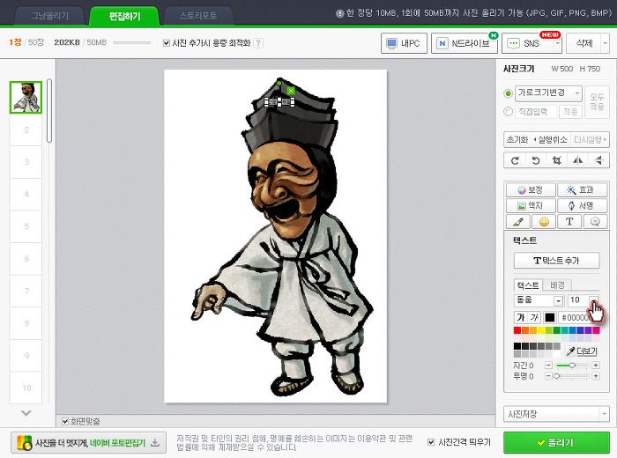Click the green rotate handle on text box

click(x=279, y=83)
